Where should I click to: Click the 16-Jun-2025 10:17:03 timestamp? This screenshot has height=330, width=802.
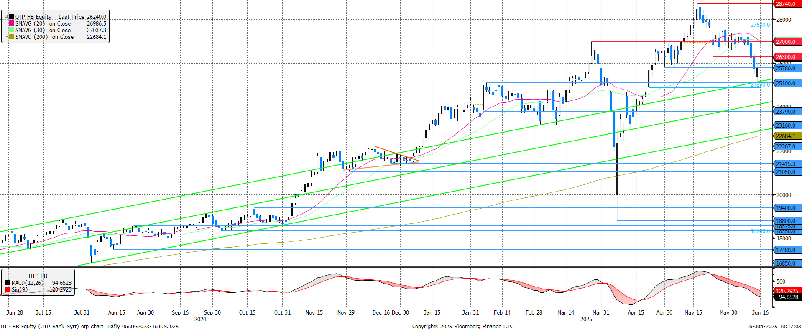point(774,326)
